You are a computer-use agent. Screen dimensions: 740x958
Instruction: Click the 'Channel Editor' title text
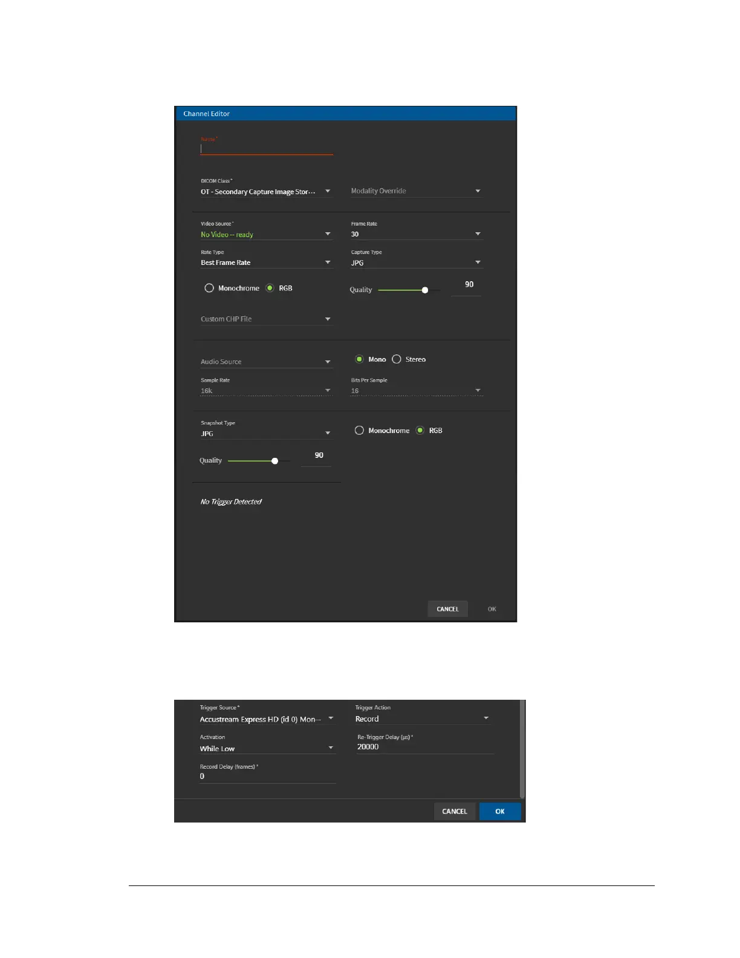(207, 114)
